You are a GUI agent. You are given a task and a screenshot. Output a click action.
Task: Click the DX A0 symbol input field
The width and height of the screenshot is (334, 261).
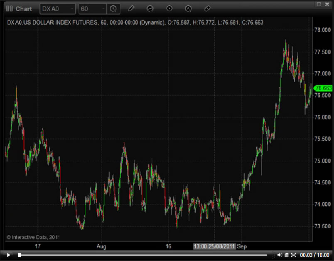54,8
